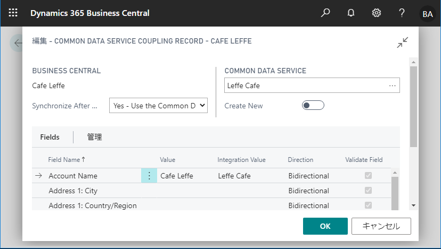Sort by the Field Name column header
The width and height of the screenshot is (441, 249).
click(x=67, y=160)
